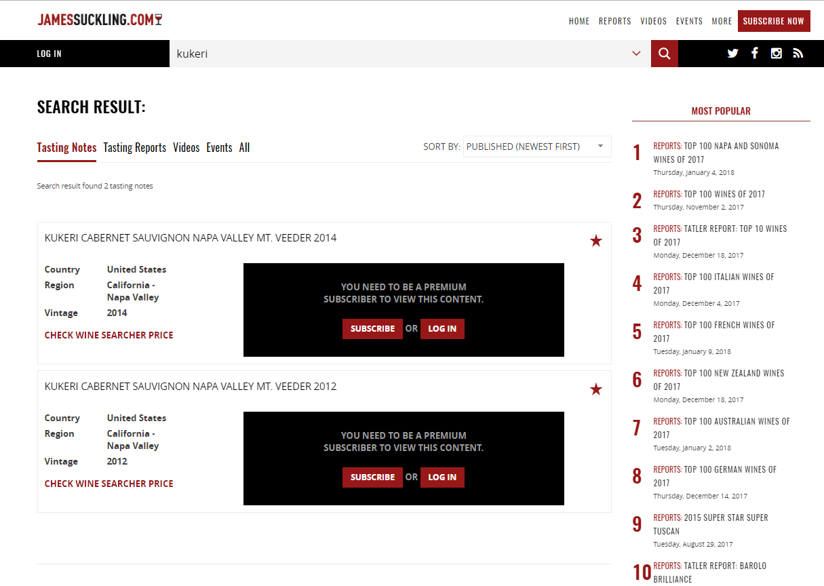The width and height of the screenshot is (824, 586).
Task: Open the Facebook social icon
Action: pos(754,54)
